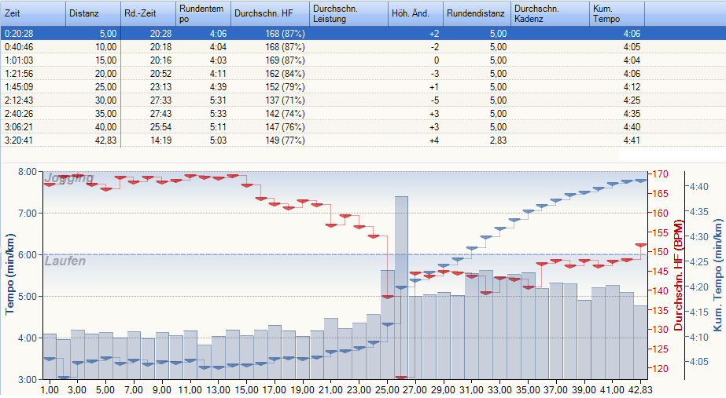Select the lap row at 2:12:43
Image resolution: width=726 pixels, height=398 pixels.
363,100
